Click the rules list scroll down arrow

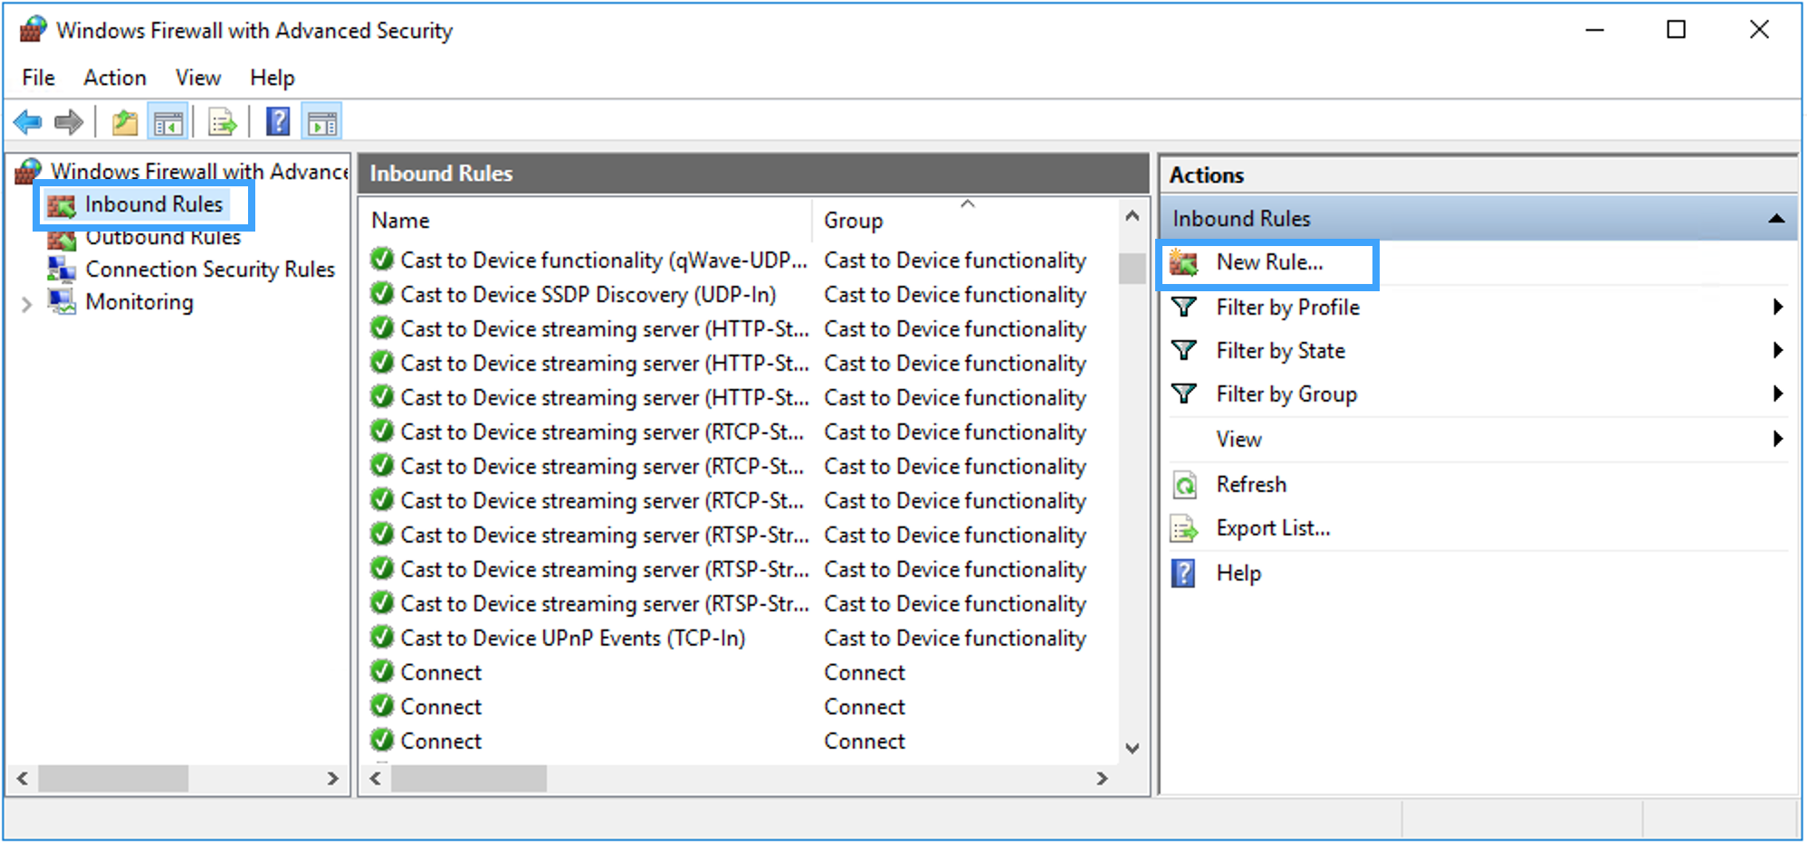pyautogui.click(x=1132, y=748)
